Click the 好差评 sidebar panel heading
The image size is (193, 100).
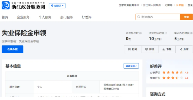[x=156, y=66]
